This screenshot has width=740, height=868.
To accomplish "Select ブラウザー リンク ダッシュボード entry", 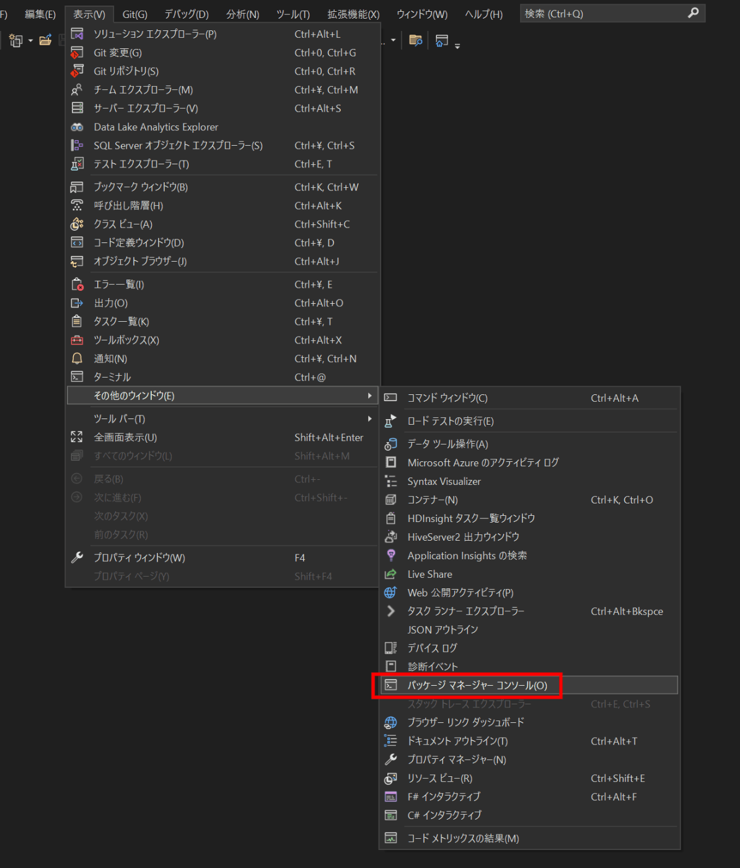I will tap(529, 722).
